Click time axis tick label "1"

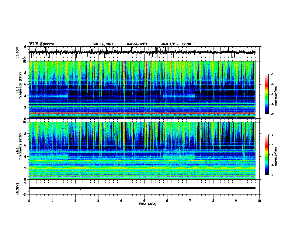pyautogui.click(x=52, y=201)
